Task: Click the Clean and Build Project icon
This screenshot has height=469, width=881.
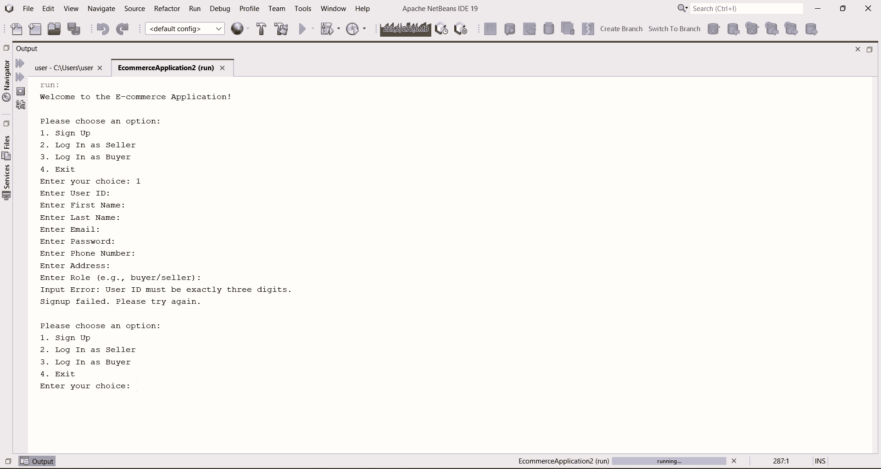Action: pos(281,29)
